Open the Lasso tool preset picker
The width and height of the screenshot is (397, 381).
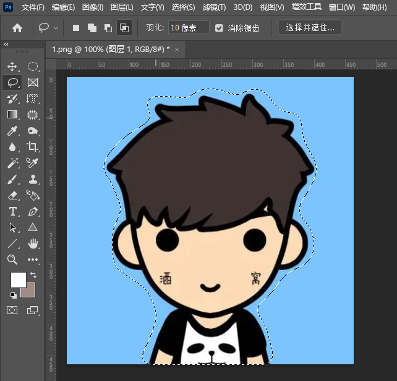48,28
